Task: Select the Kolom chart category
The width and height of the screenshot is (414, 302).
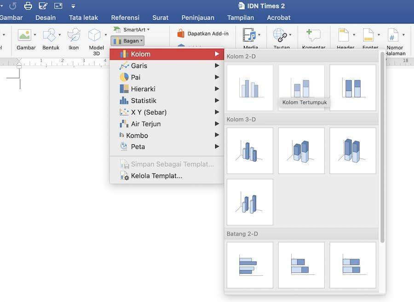Action: pos(167,54)
